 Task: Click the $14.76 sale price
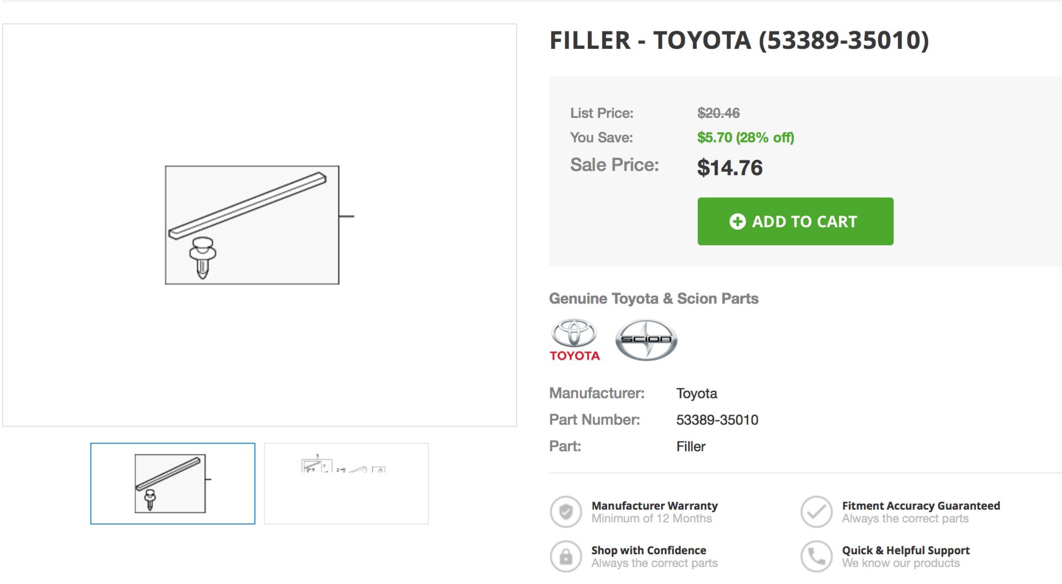point(730,168)
